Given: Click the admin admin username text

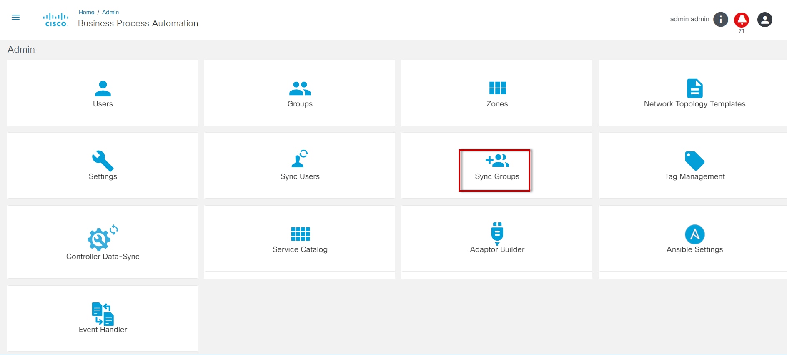Looking at the screenshot, I should coord(689,19).
